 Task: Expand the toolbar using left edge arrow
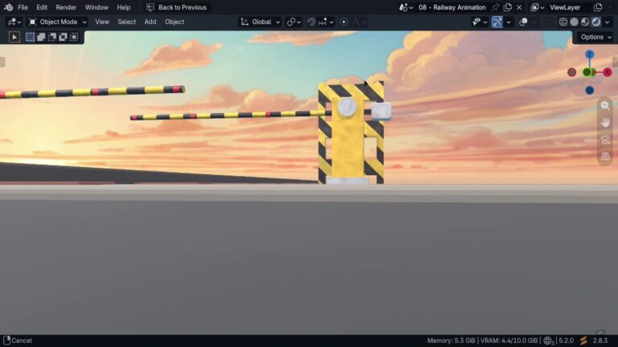pyautogui.click(x=2, y=62)
